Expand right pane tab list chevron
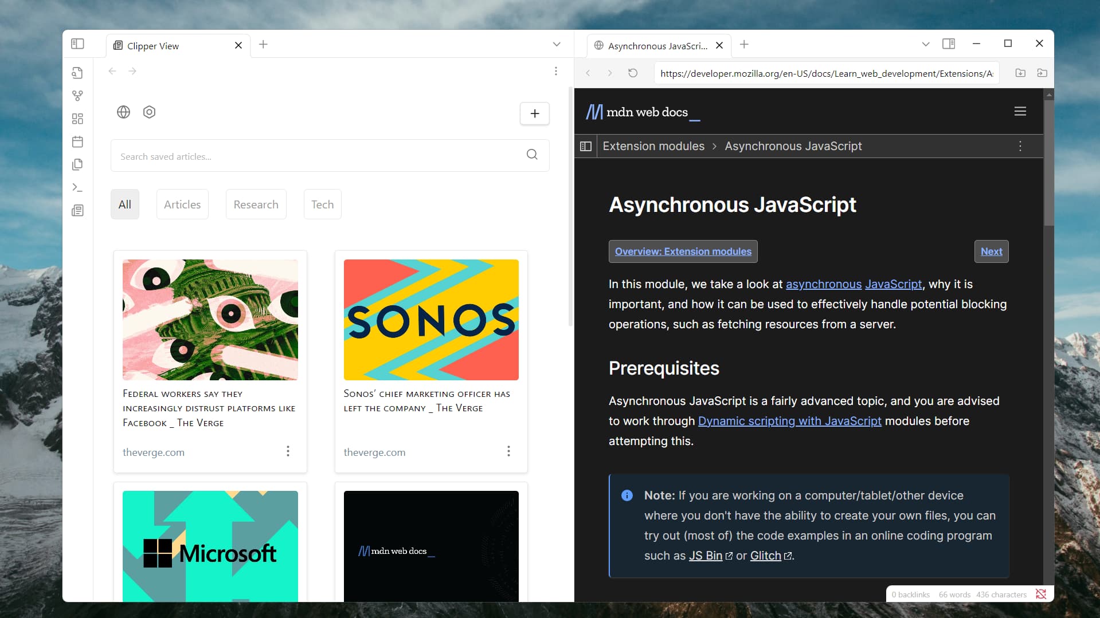 (x=925, y=44)
